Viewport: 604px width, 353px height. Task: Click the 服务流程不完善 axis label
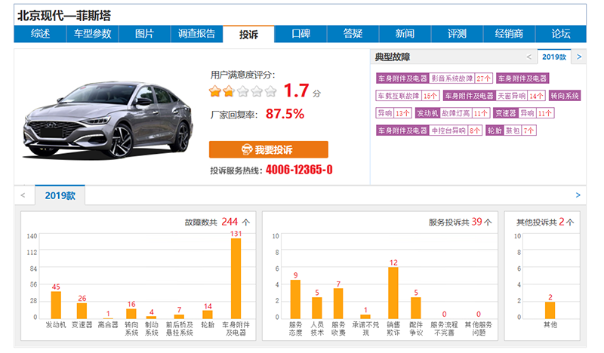click(x=444, y=329)
